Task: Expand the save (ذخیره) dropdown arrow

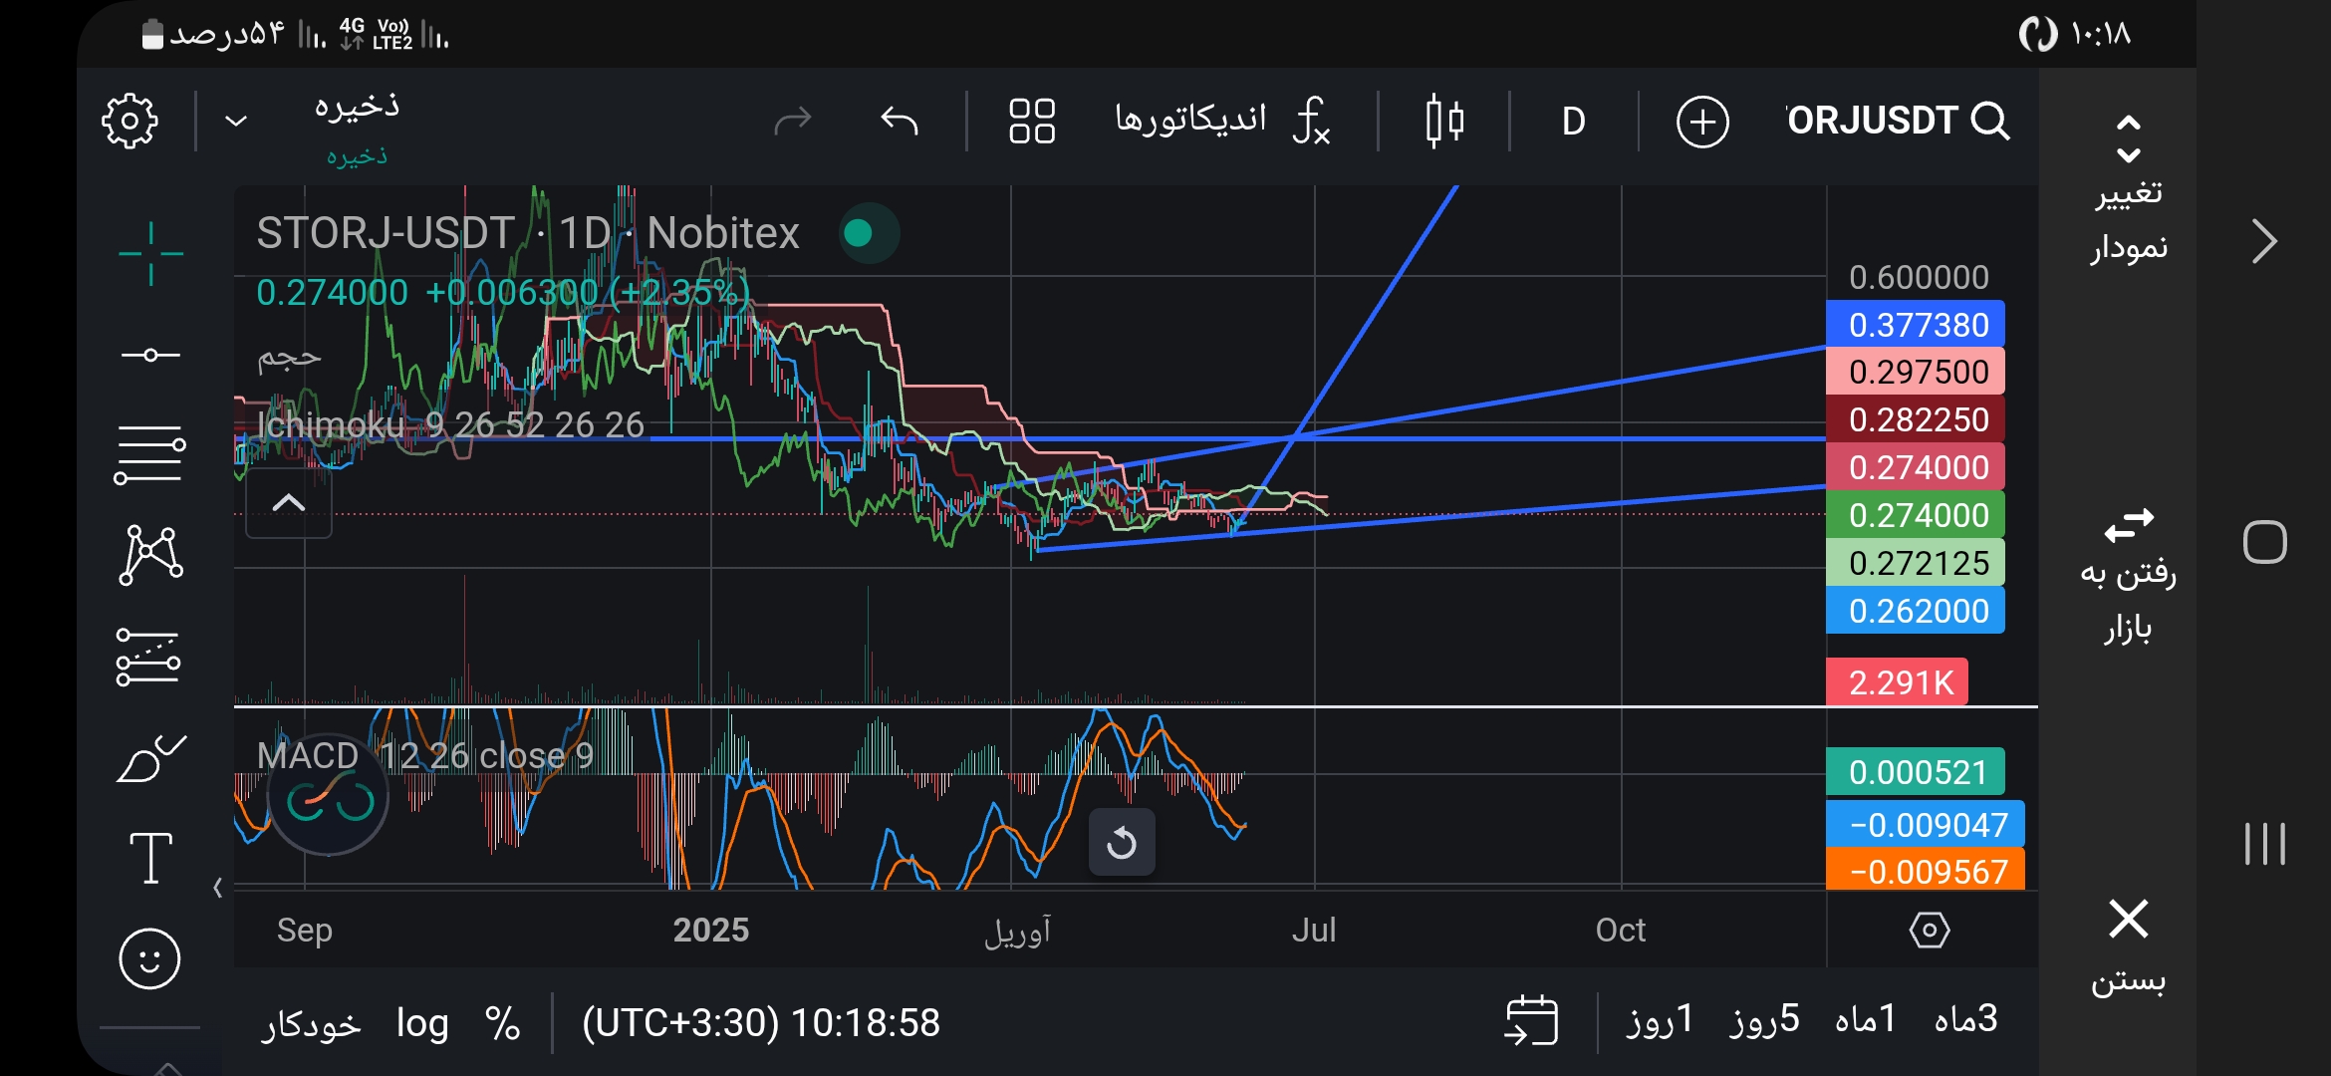Action: click(236, 122)
